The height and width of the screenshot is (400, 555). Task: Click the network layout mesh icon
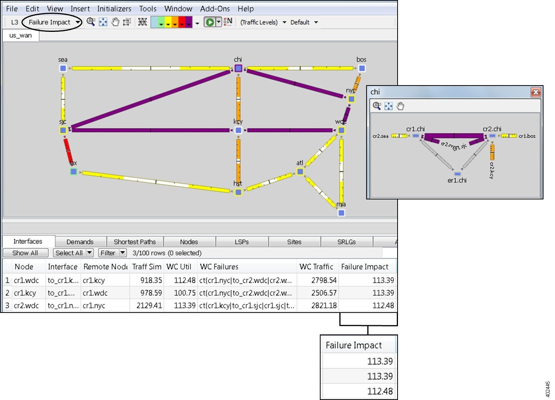tap(142, 22)
